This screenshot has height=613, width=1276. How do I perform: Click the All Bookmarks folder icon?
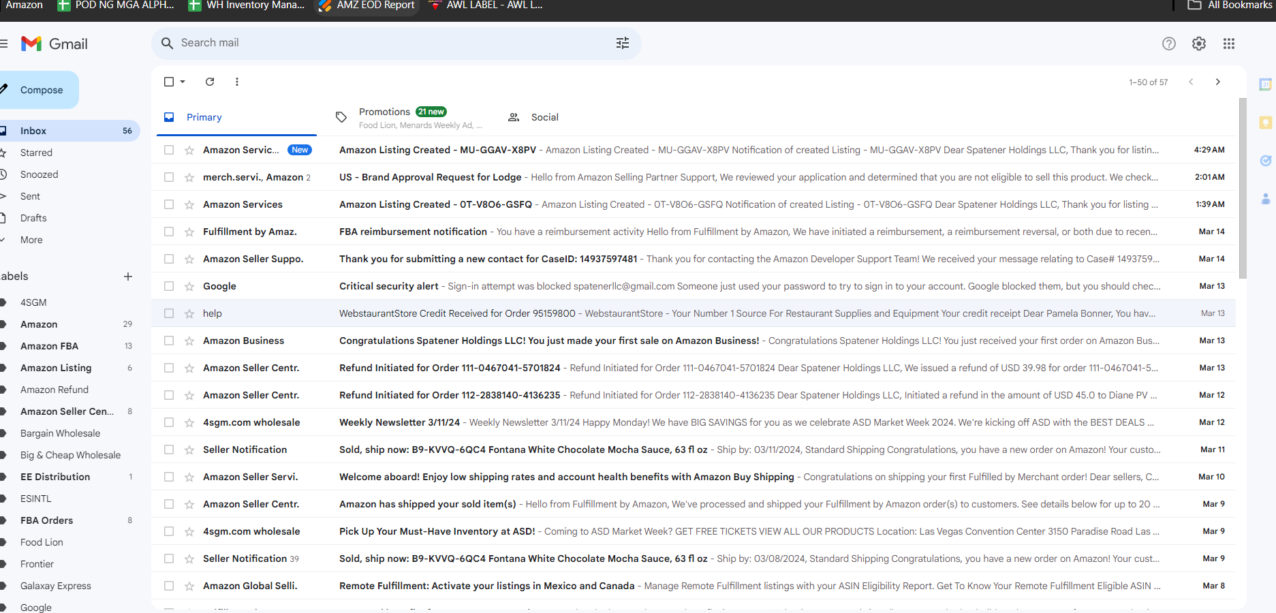click(x=1194, y=5)
